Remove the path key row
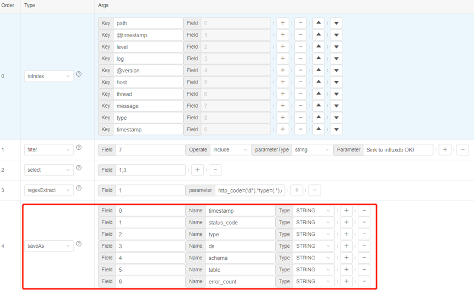The height and width of the screenshot is (291, 474). 300,23
